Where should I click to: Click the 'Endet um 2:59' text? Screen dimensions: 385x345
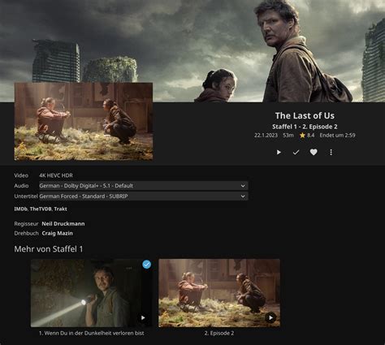[x=337, y=135]
